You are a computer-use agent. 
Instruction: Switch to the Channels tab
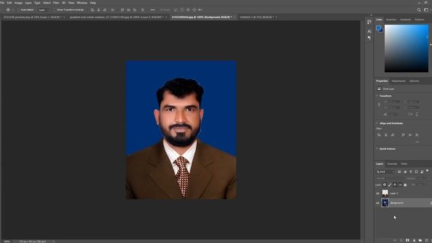coord(391,164)
